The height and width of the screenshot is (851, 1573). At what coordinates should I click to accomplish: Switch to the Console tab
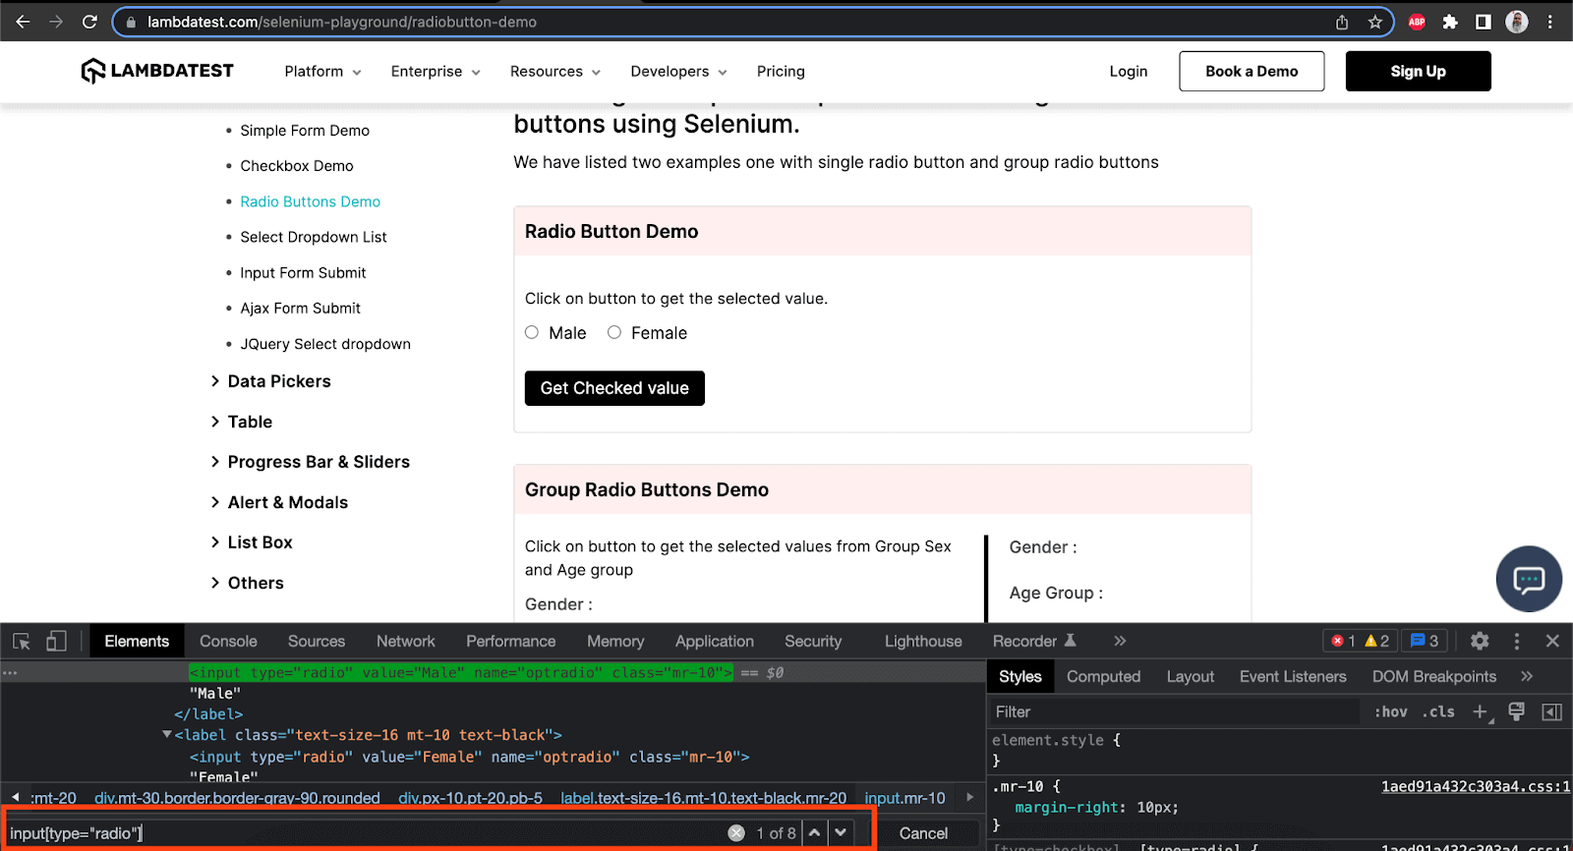pos(228,641)
